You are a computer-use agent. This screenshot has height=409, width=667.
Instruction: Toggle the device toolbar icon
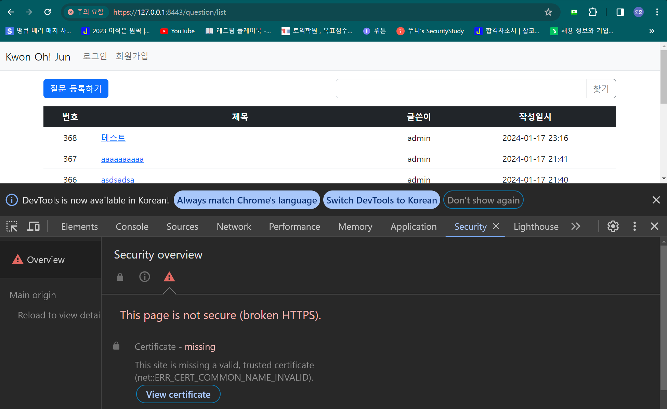[34, 226]
